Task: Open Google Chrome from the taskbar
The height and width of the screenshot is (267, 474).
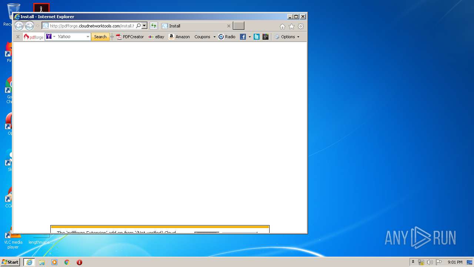Action: coord(67,262)
